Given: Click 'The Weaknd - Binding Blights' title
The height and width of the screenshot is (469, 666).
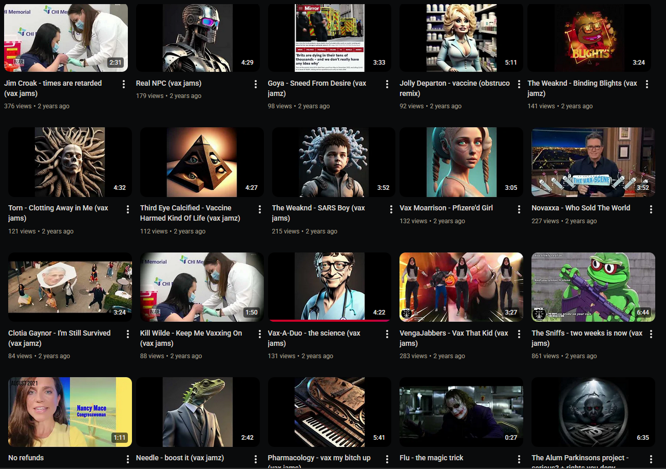Looking at the screenshot, I should [x=582, y=88].
